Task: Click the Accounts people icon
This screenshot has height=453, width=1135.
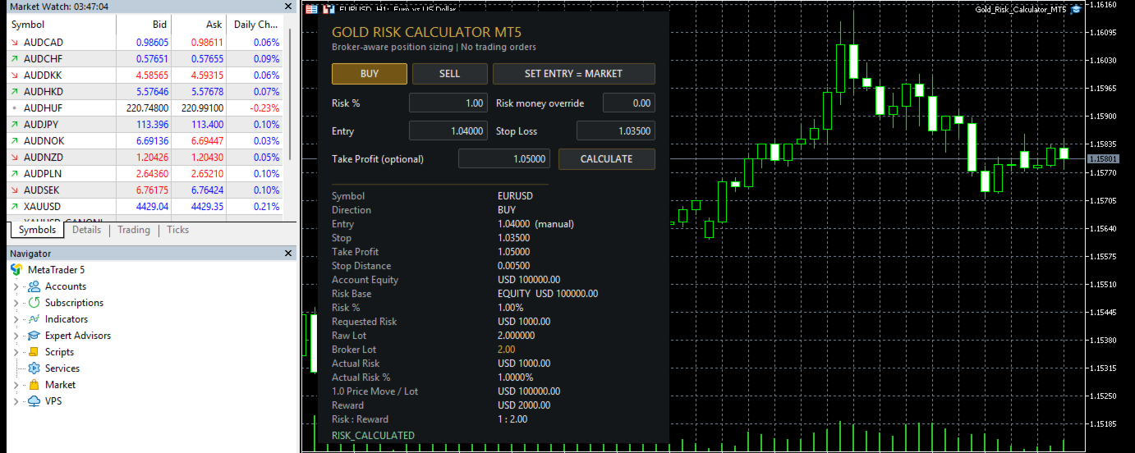Action: point(34,286)
